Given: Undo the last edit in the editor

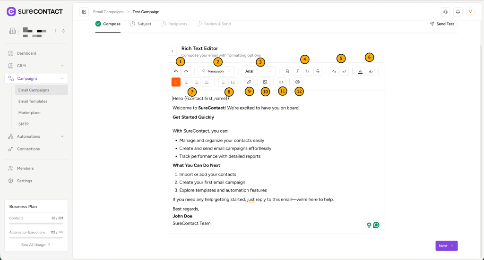Looking at the screenshot, I should [176, 71].
